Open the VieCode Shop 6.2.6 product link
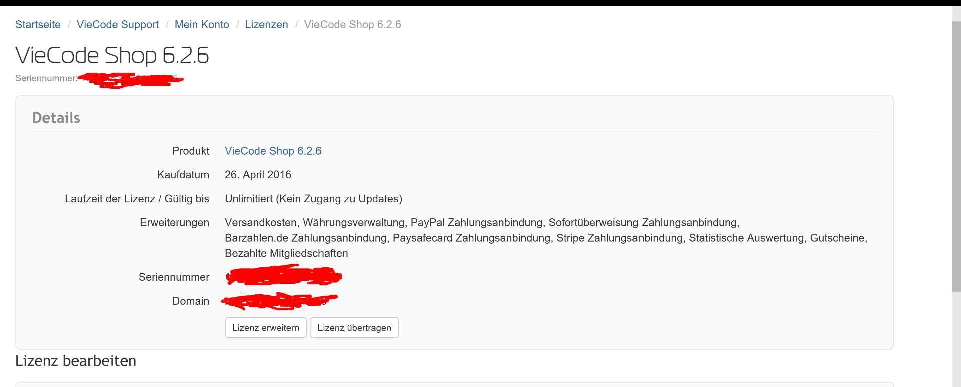Screen dimensions: 961x387 pyautogui.click(x=273, y=151)
